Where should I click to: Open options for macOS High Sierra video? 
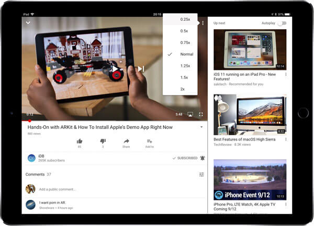point(286,139)
